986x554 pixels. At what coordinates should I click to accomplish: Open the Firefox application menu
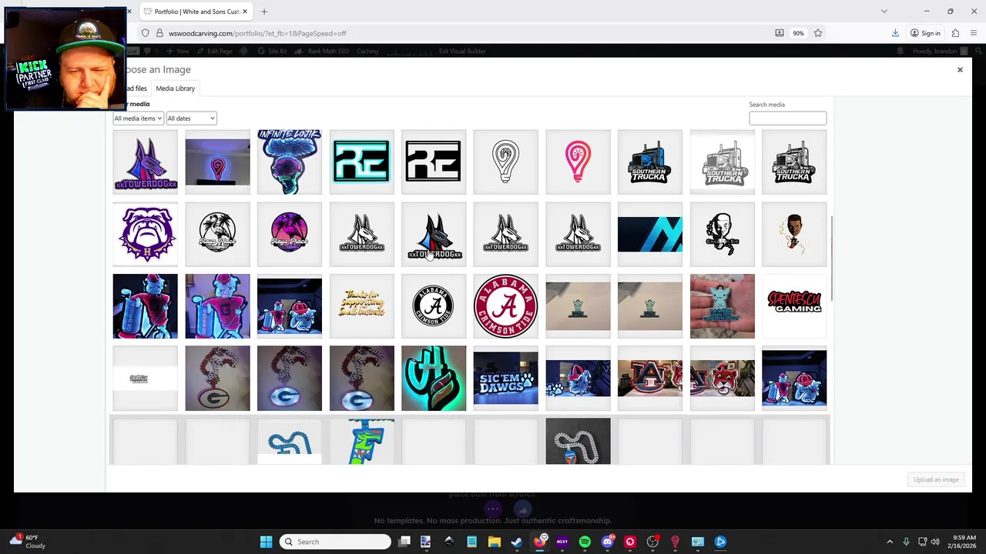974,33
